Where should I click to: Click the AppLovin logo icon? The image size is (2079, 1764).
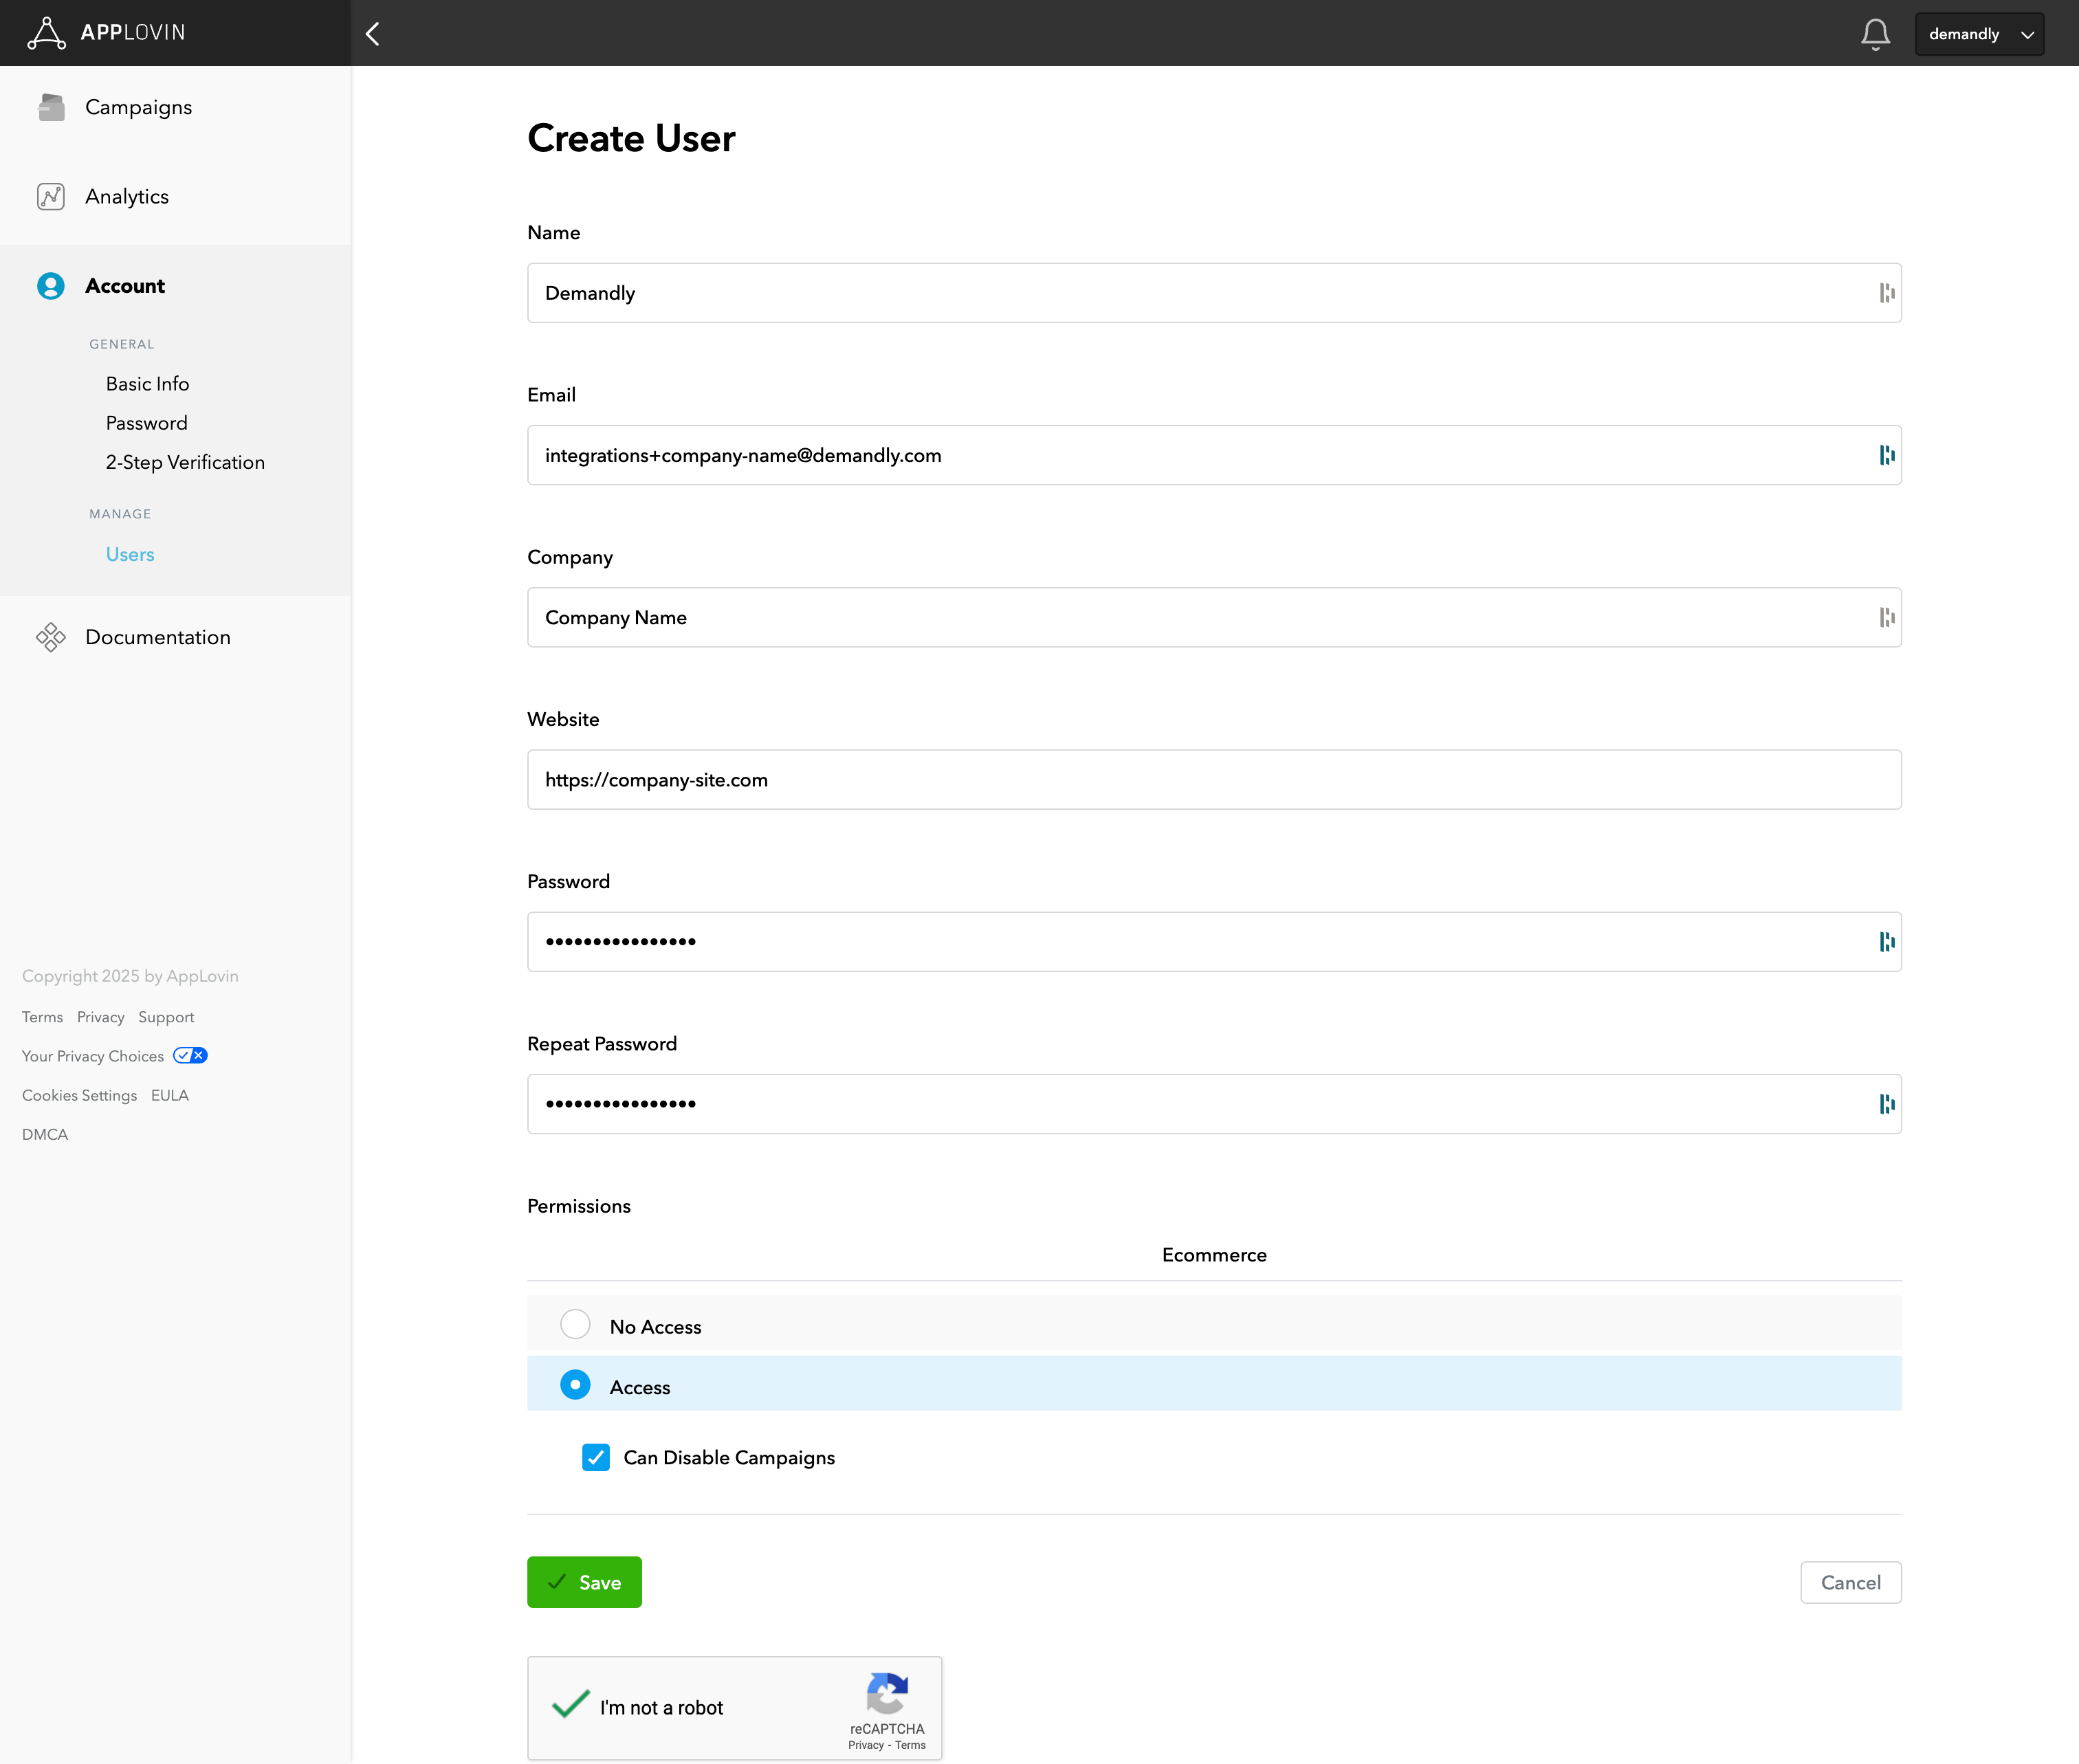click(x=46, y=33)
